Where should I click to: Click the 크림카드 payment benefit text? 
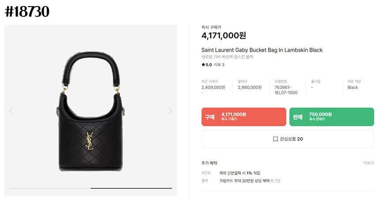[x=244, y=181]
